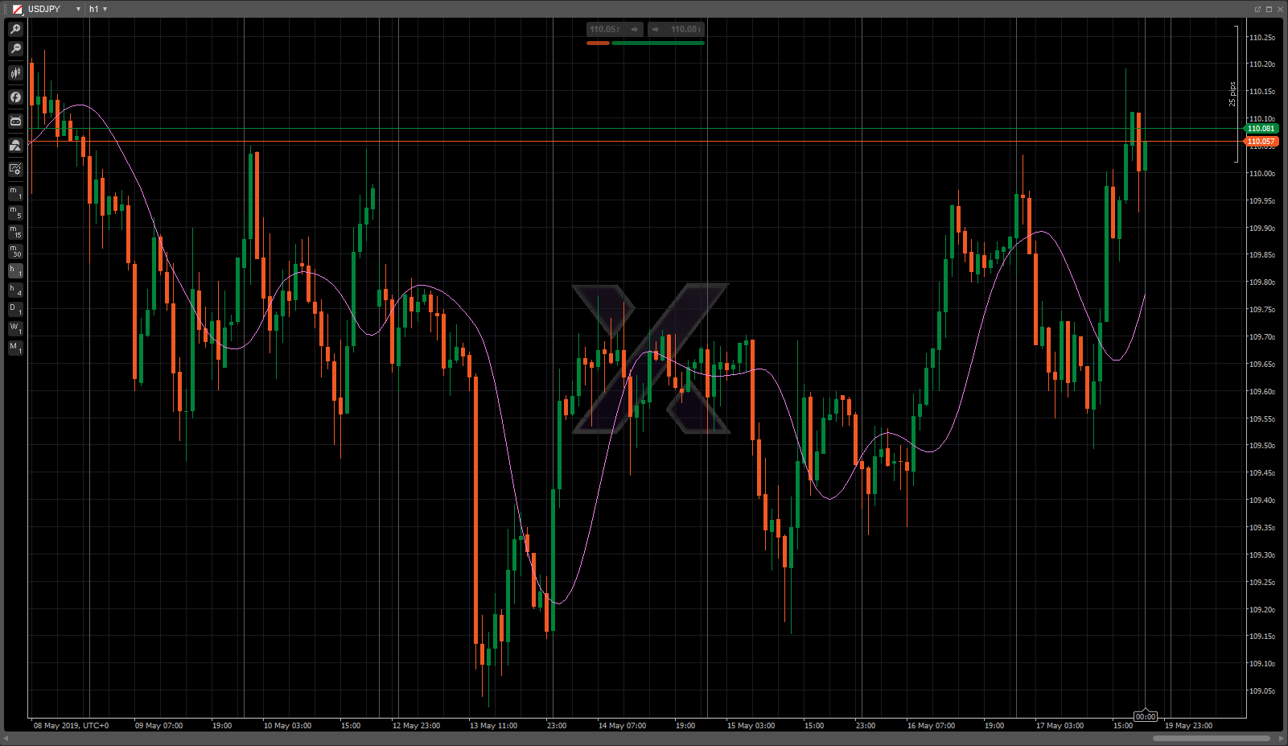
Task: Switch to the D1 daily timeframe
Action: click(15, 310)
